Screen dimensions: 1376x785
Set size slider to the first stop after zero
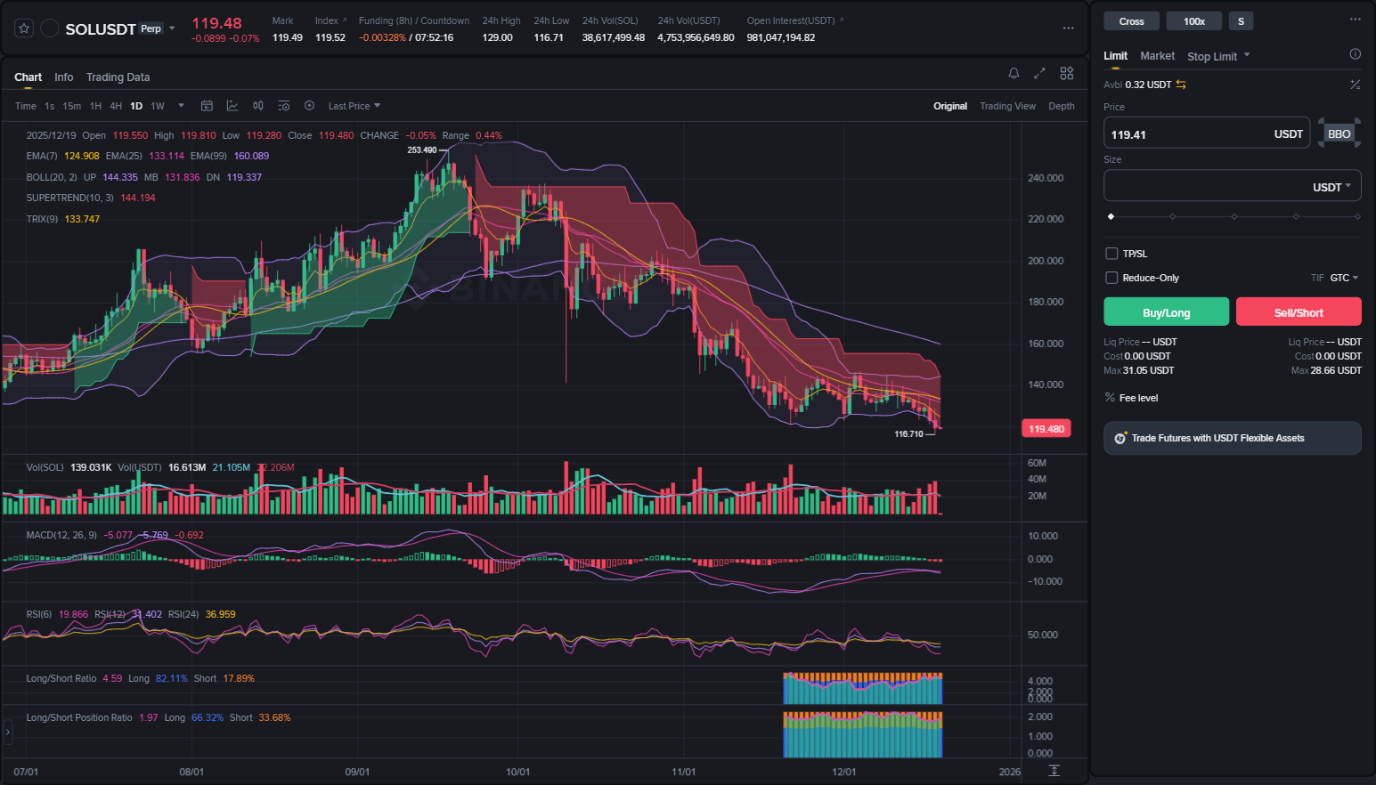click(x=1173, y=216)
